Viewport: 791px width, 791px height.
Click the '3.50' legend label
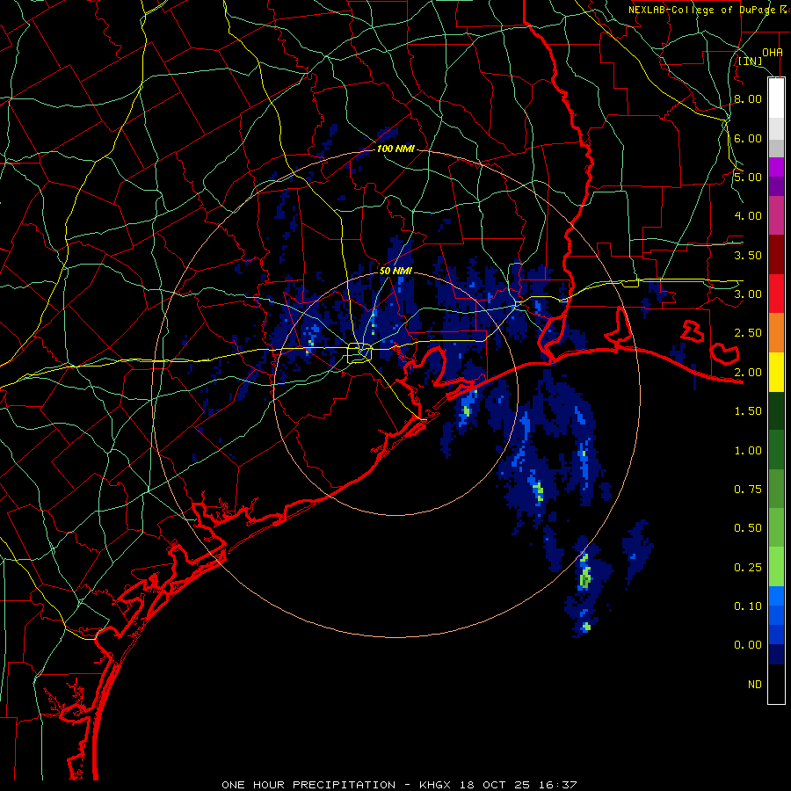tap(748, 255)
